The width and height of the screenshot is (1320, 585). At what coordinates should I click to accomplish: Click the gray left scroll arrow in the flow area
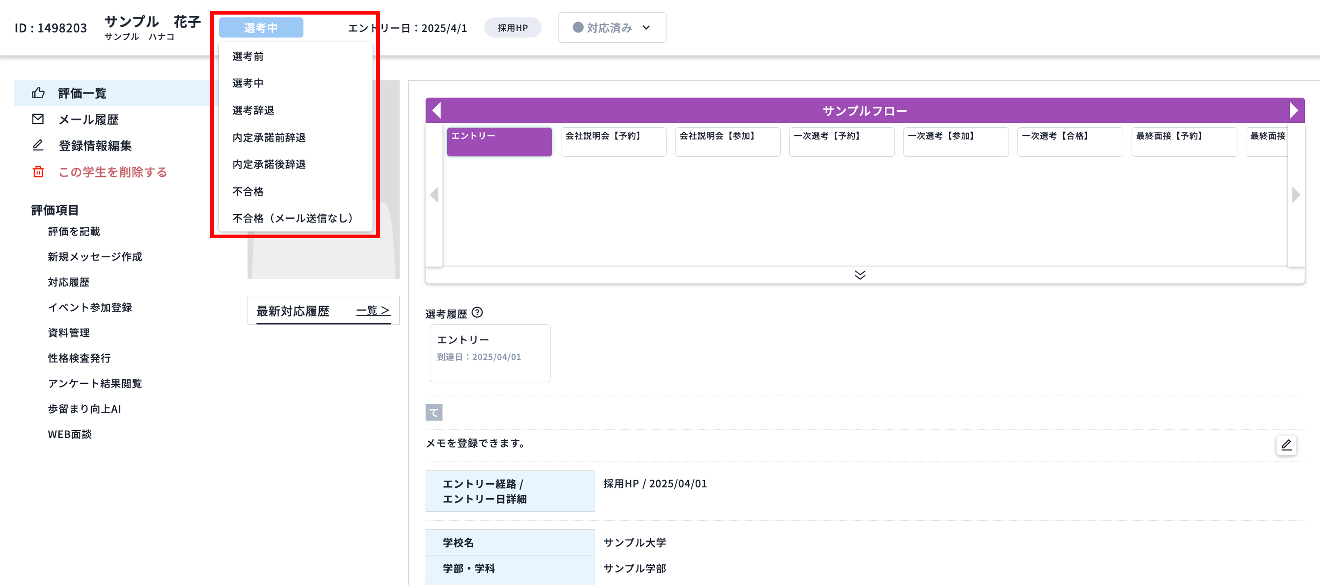pos(434,195)
